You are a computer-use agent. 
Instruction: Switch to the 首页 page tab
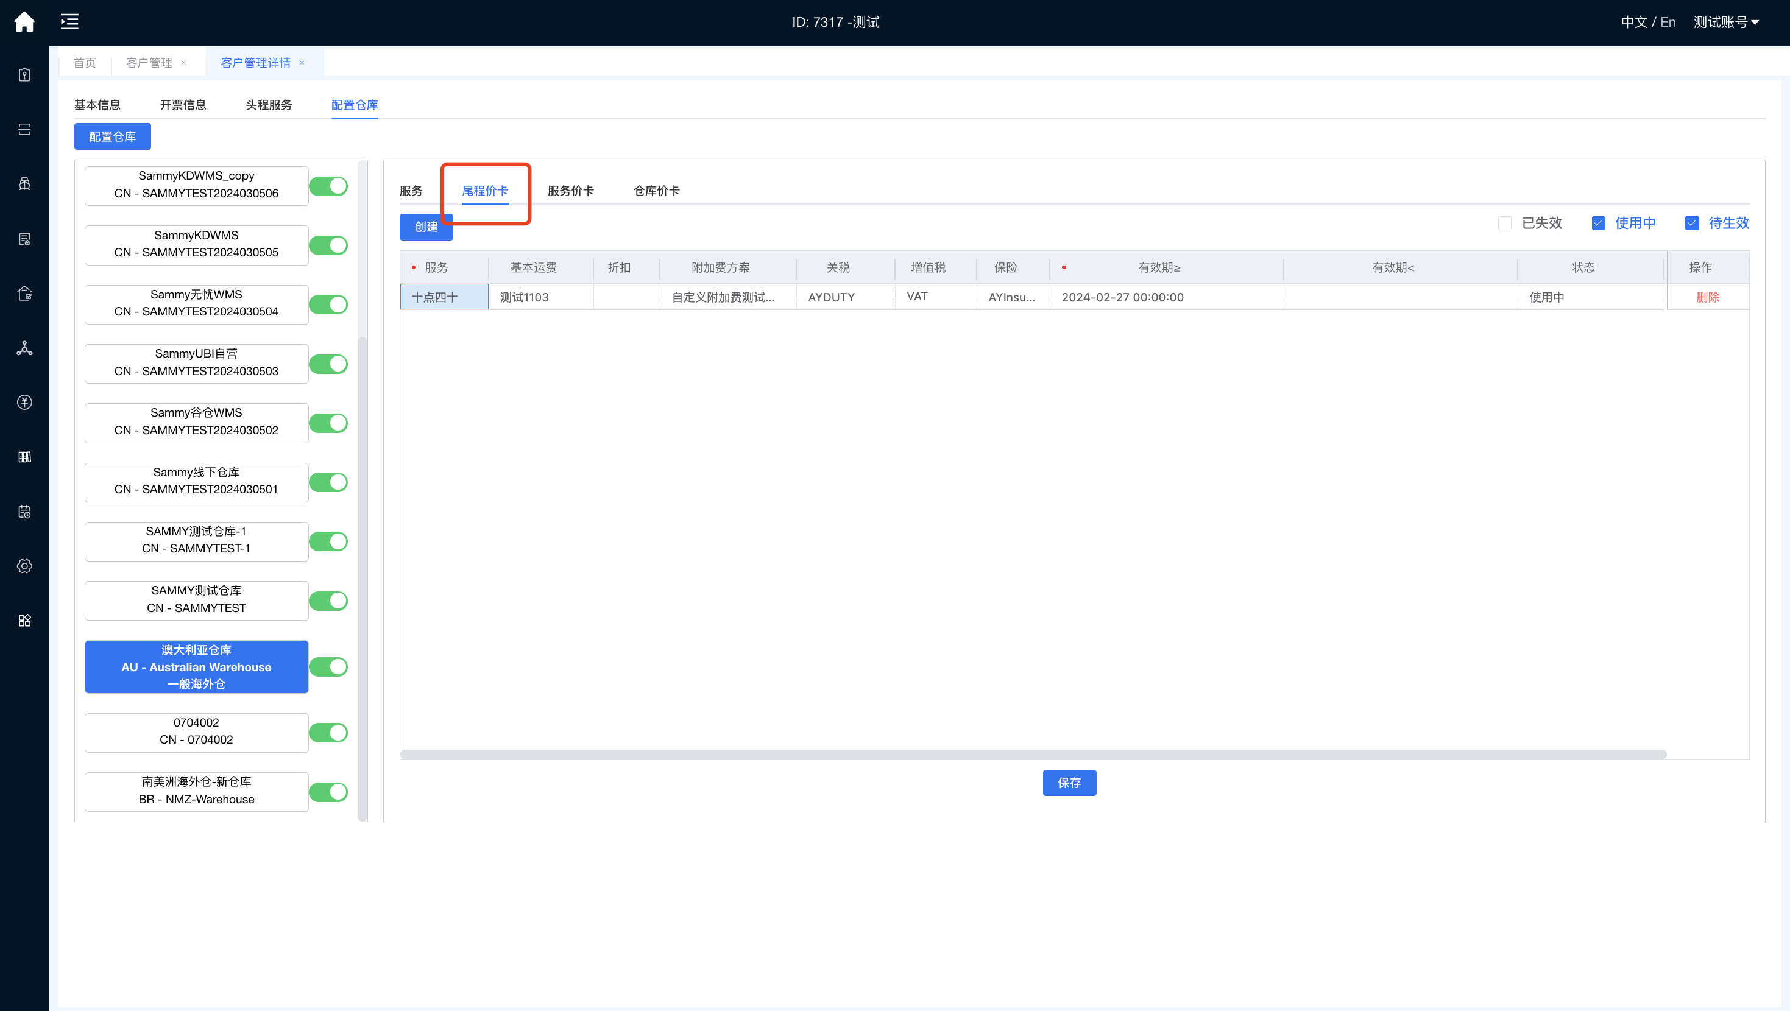85,63
